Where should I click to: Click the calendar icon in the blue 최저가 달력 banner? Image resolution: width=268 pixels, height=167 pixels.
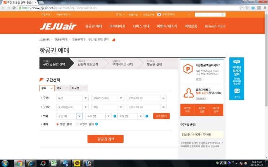coord(237,91)
